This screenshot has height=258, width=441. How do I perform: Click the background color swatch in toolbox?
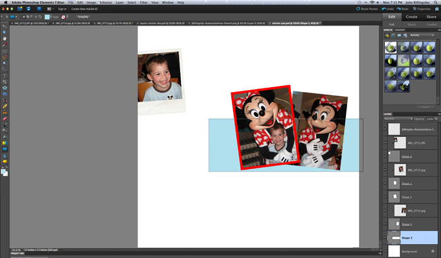click(6, 173)
